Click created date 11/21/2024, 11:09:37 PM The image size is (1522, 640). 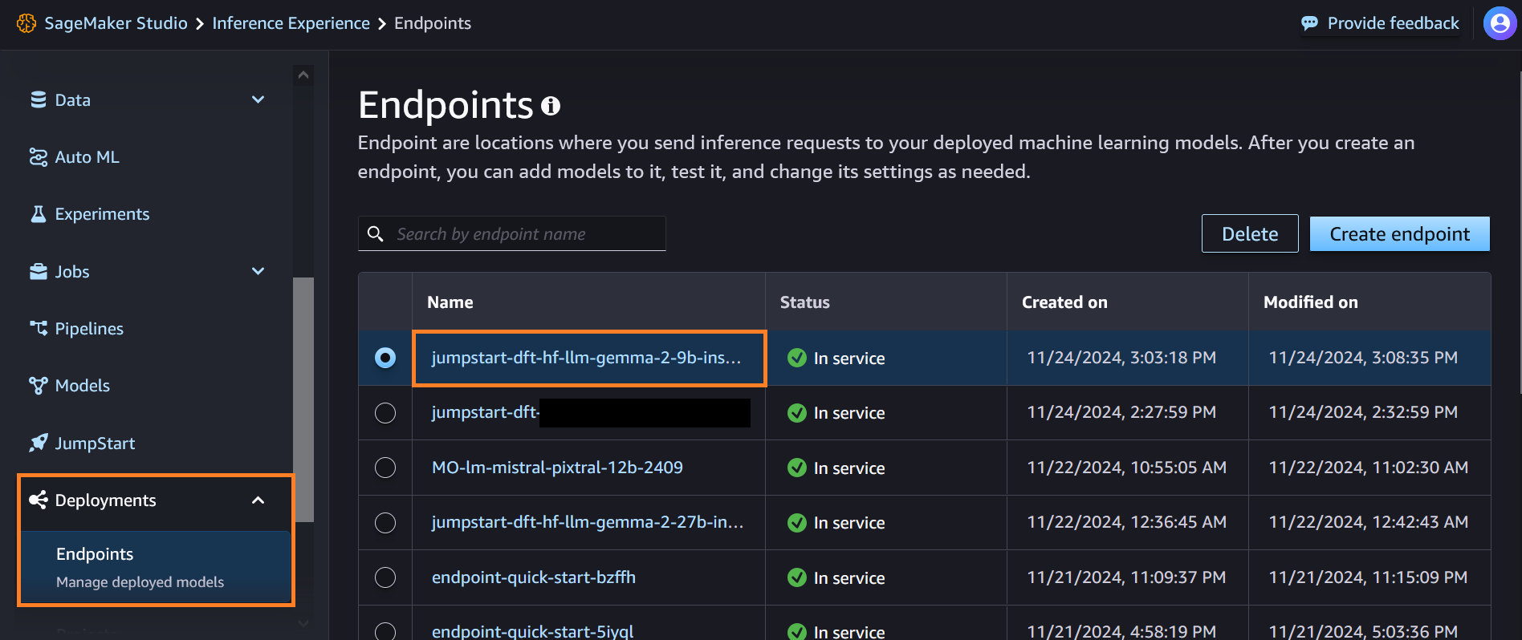(x=1126, y=577)
